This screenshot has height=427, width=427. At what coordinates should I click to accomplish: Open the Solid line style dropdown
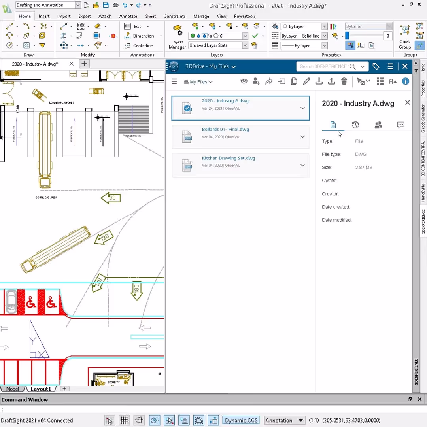tap(324, 36)
